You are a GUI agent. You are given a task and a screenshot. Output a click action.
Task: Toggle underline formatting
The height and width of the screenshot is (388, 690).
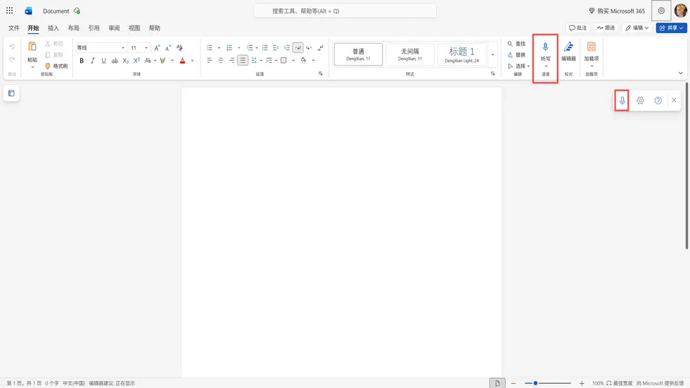[x=103, y=60]
